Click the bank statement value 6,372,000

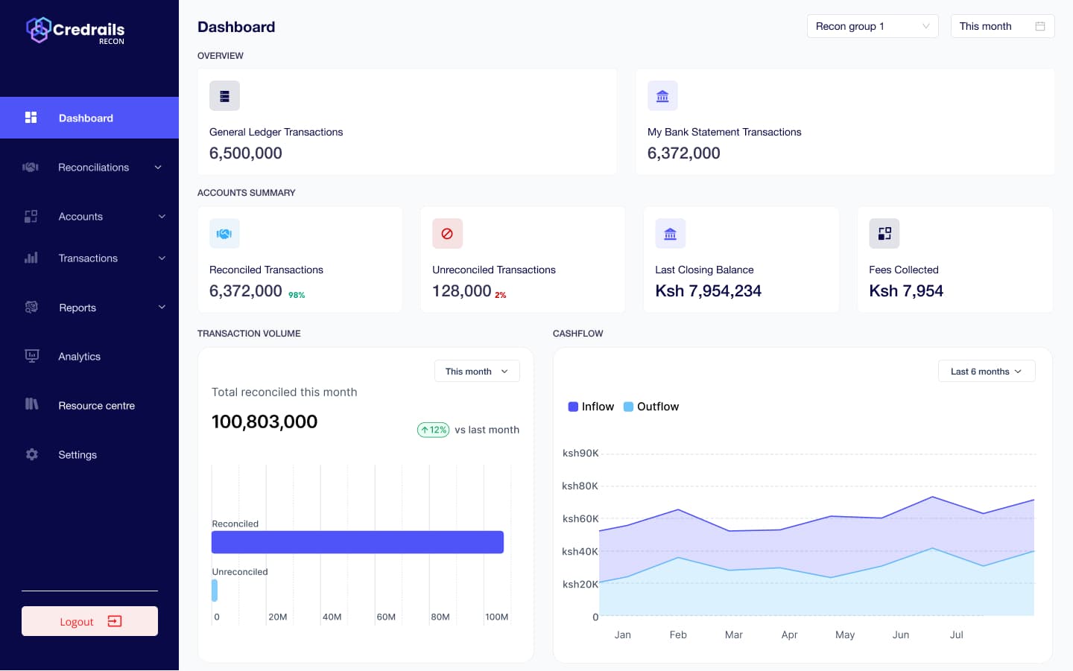(x=684, y=153)
